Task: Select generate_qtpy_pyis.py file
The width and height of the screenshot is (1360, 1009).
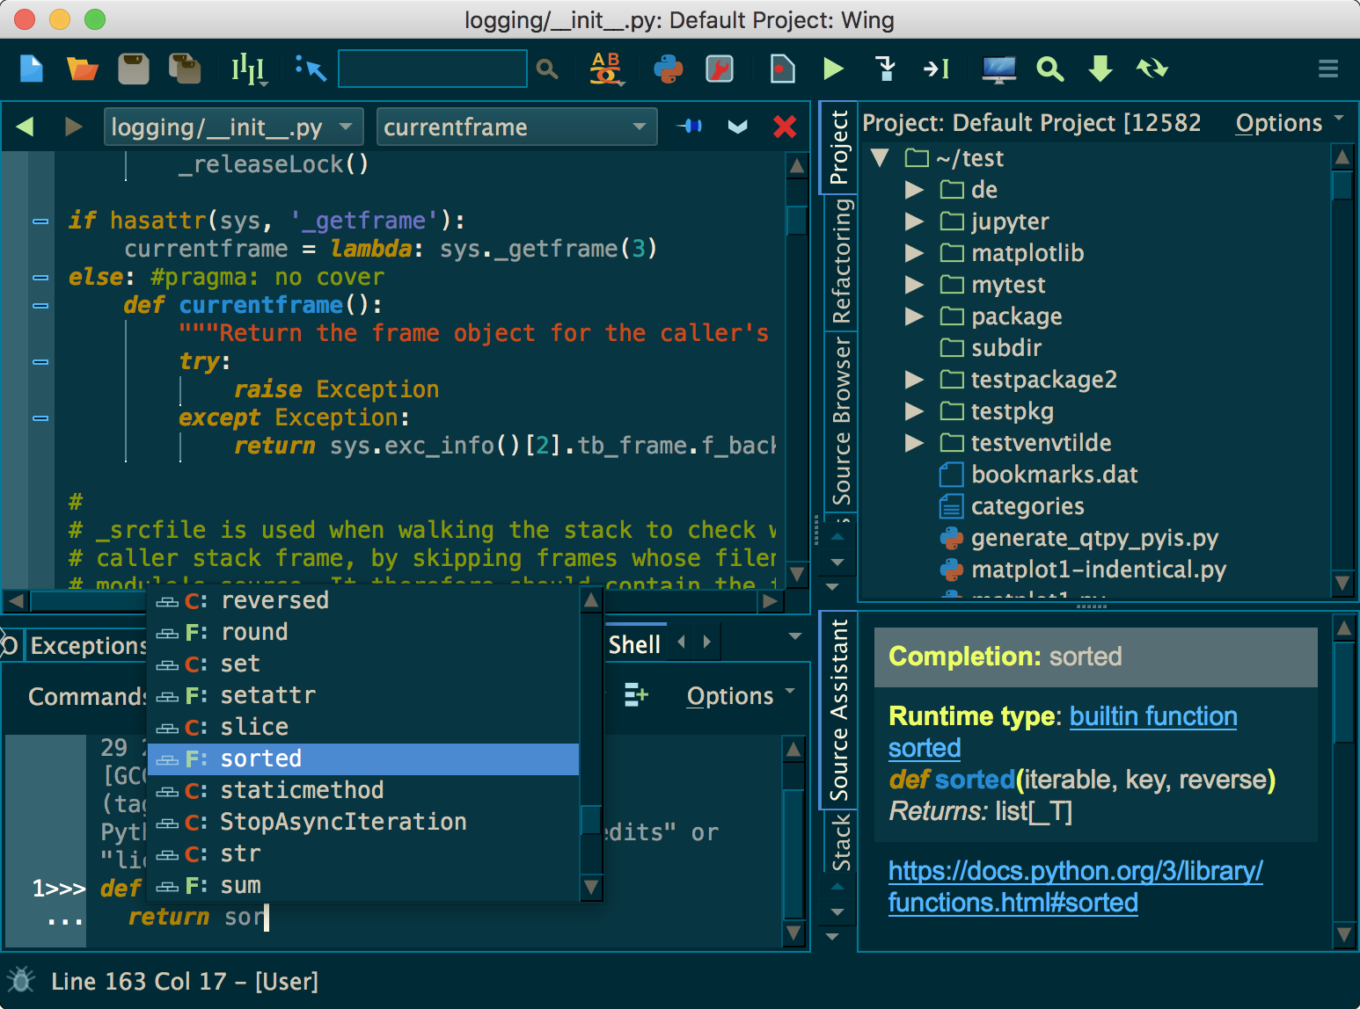Action: pyautogui.click(x=1078, y=538)
